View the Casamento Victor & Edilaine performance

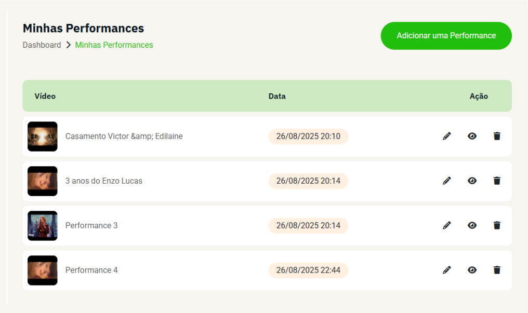tap(472, 136)
